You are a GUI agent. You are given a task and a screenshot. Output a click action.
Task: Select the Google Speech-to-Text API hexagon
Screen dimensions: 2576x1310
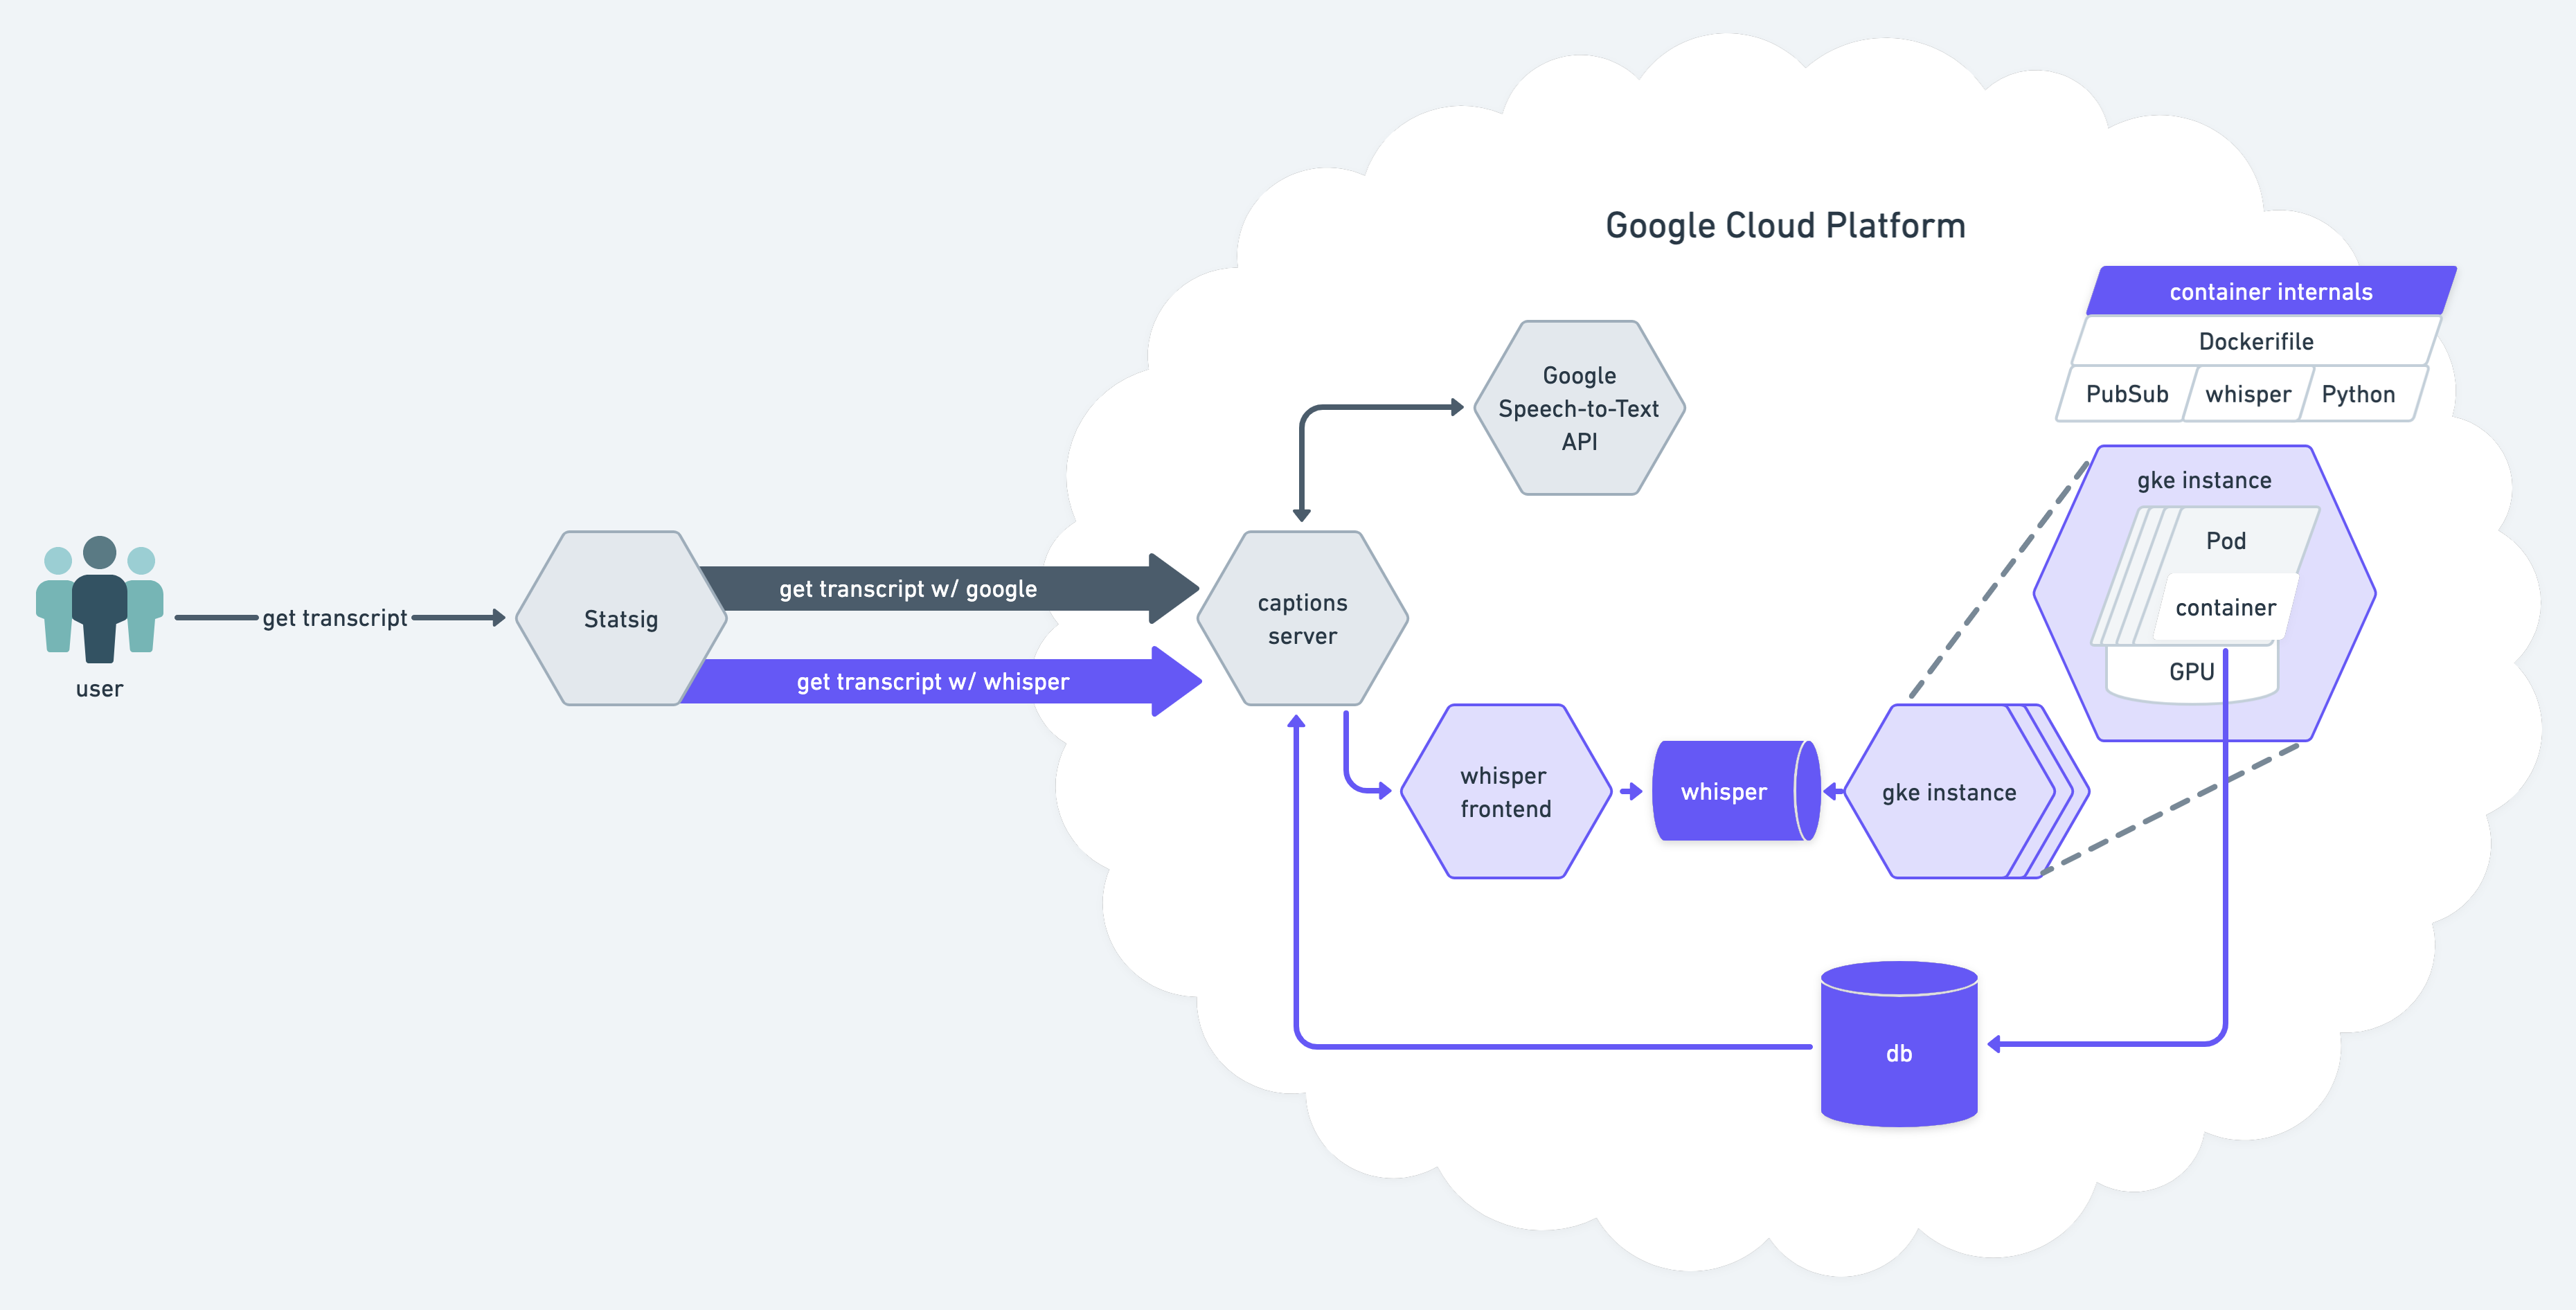pos(1579,408)
